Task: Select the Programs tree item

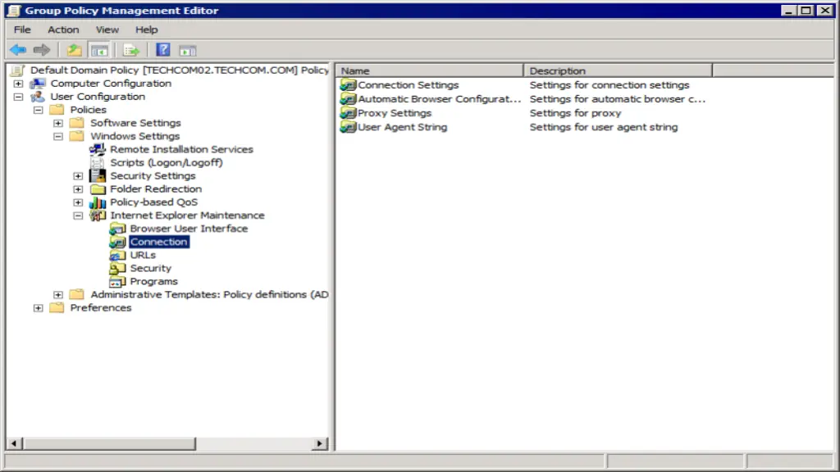Action: (x=153, y=282)
